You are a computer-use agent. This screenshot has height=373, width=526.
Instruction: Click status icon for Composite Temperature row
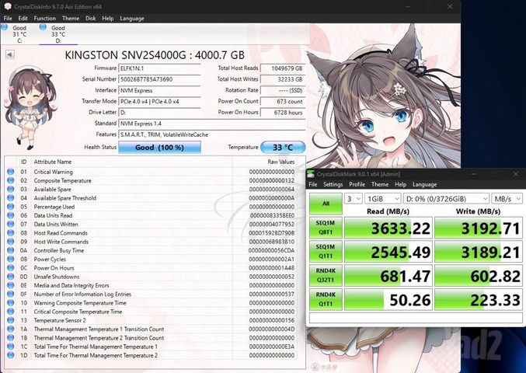click(x=10, y=180)
